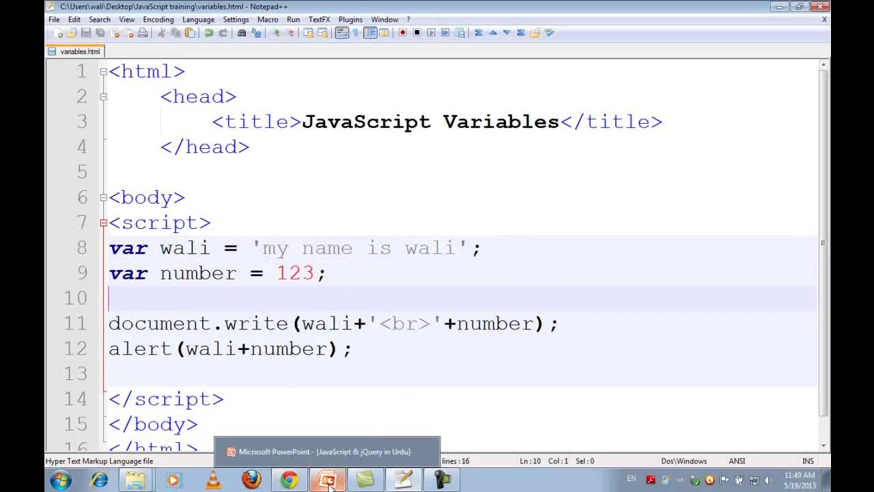Click the Cut scissors icon
This screenshot has height=492, width=874.
tap(162, 33)
